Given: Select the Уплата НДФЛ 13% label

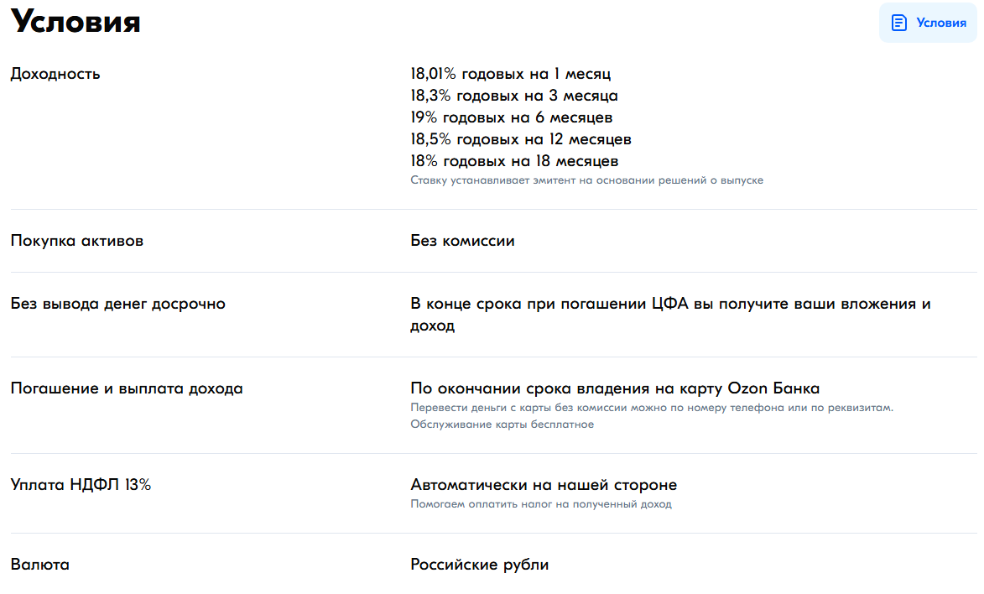Looking at the screenshot, I should click(81, 485).
